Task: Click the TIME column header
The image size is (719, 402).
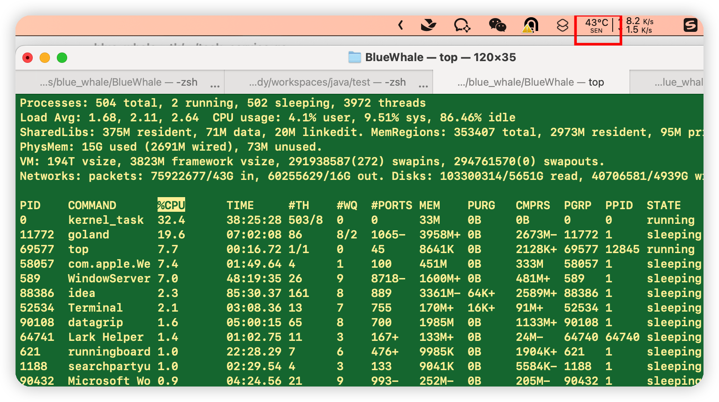Action: click(240, 205)
